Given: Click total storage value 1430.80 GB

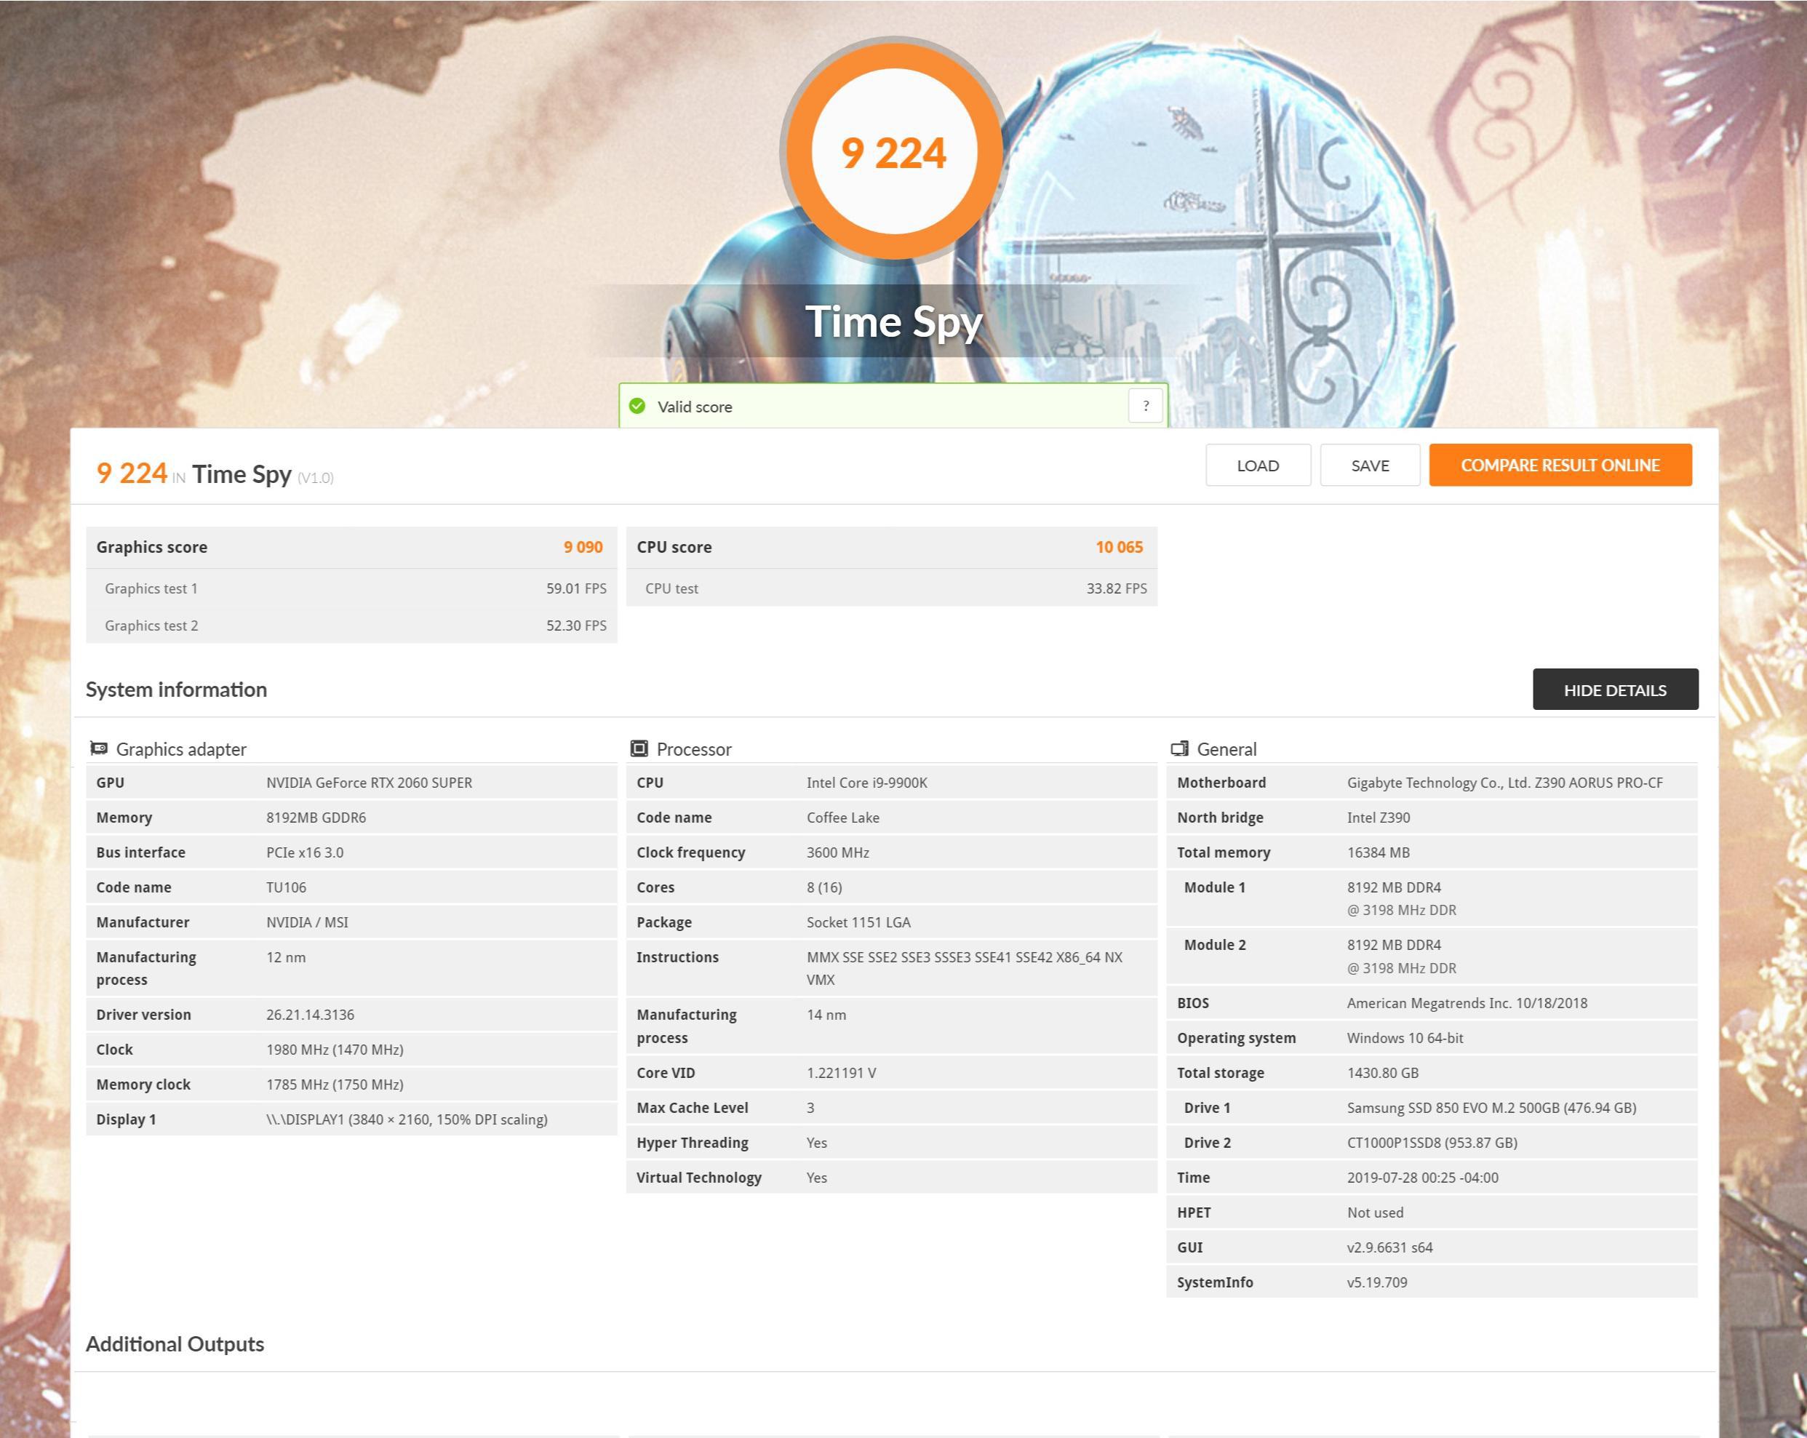Looking at the screenshot, I should [x=1382, y=1073].
